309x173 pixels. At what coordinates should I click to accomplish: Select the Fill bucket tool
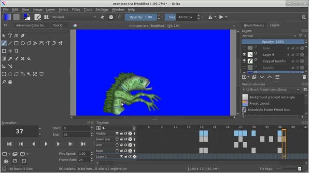(x=29, y=59)
